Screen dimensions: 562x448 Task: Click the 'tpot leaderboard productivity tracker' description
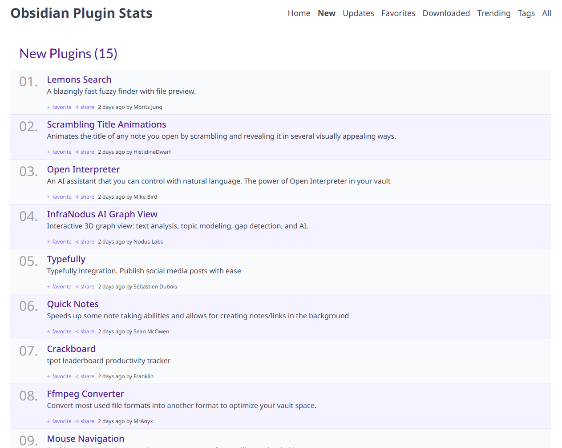click(109, 361)
